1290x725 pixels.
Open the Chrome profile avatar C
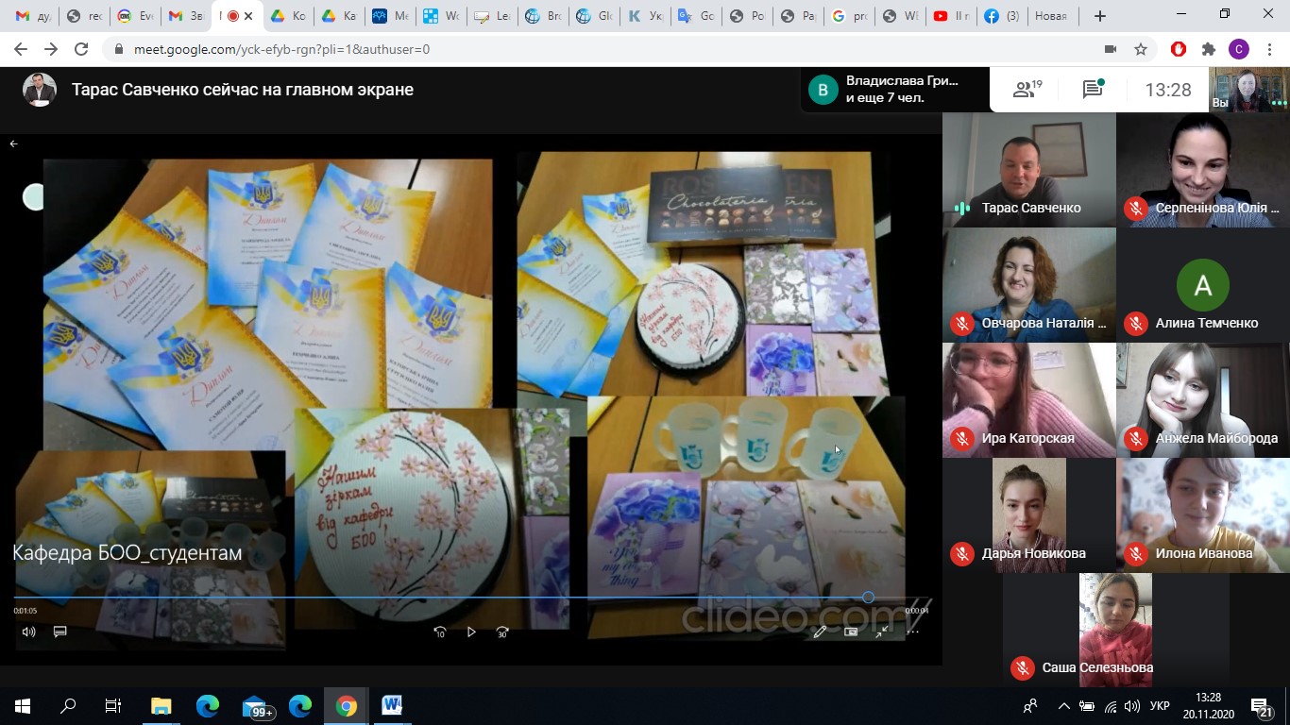pos(1239,49)
